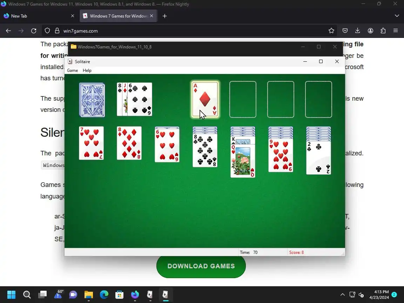
Task: Pick the 8 of diamonds card
Action: click(129, 143)
